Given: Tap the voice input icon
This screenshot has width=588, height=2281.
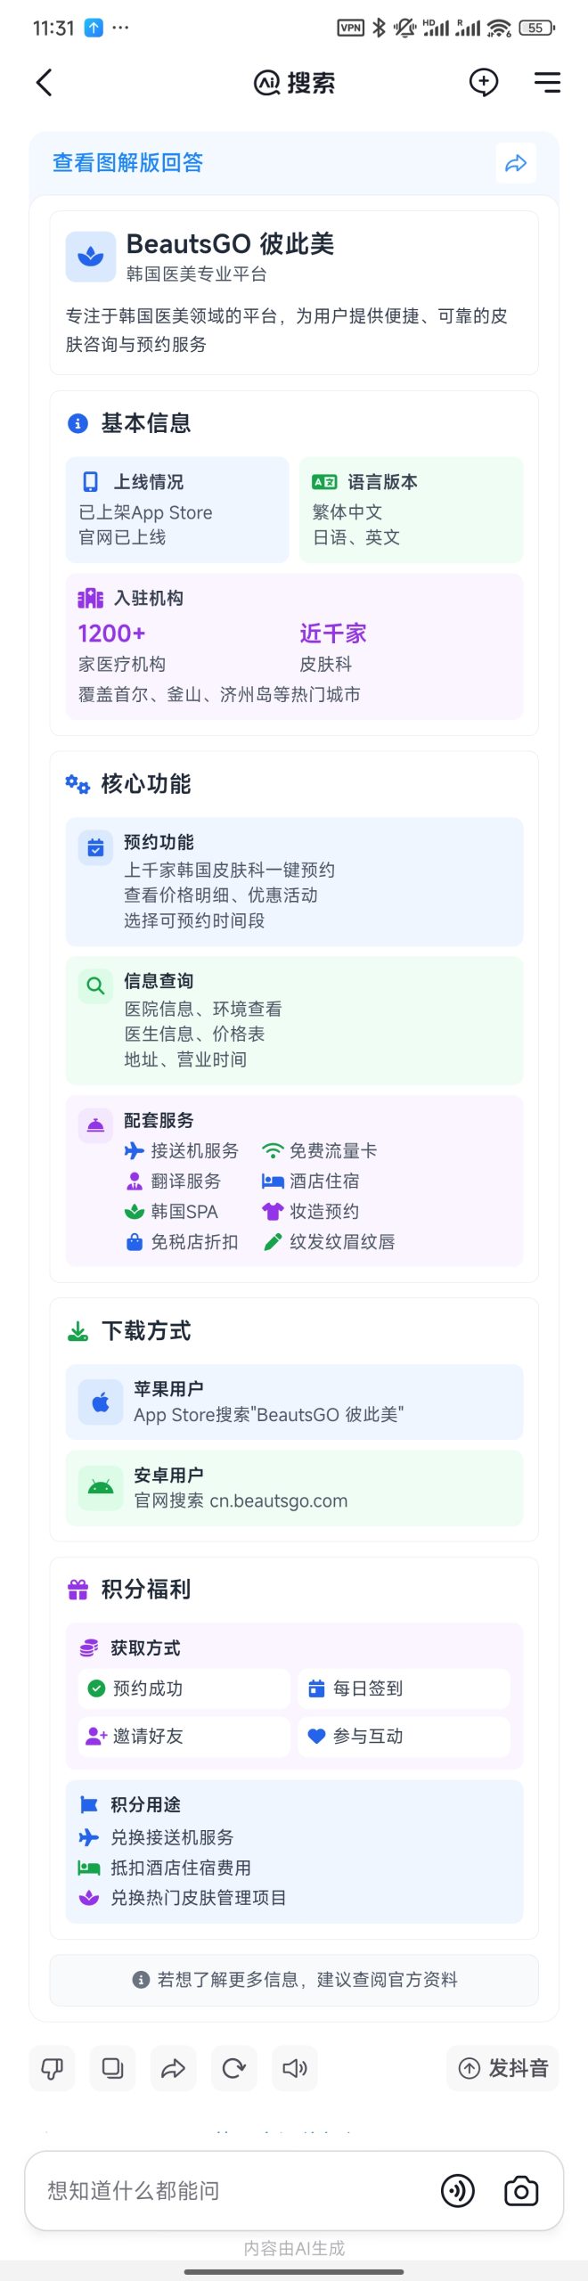Looking at the screenshot, I should pos(458,2190).
